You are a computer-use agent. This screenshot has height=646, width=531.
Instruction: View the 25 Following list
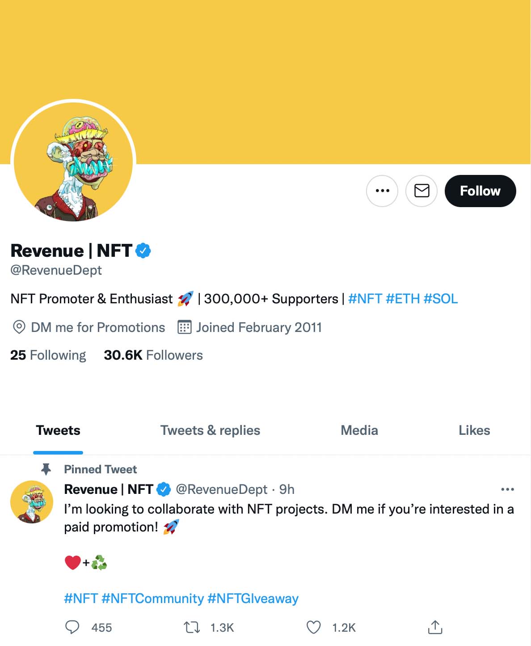(48, 355)
